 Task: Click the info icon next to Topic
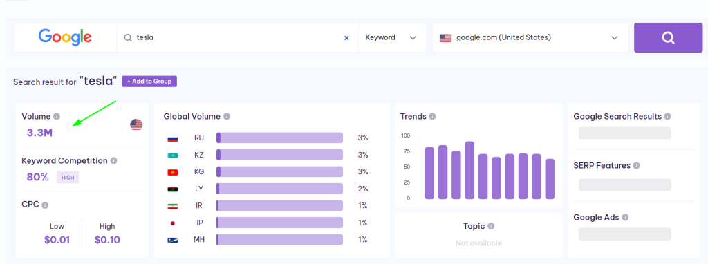[491, 226]
